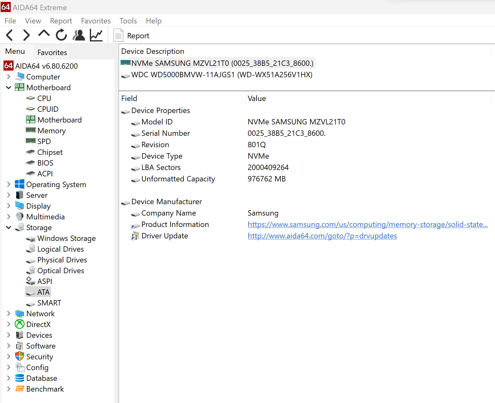
Task: Select the AIDA64 v6.80.6200 root icon
Action: [9, 66]
